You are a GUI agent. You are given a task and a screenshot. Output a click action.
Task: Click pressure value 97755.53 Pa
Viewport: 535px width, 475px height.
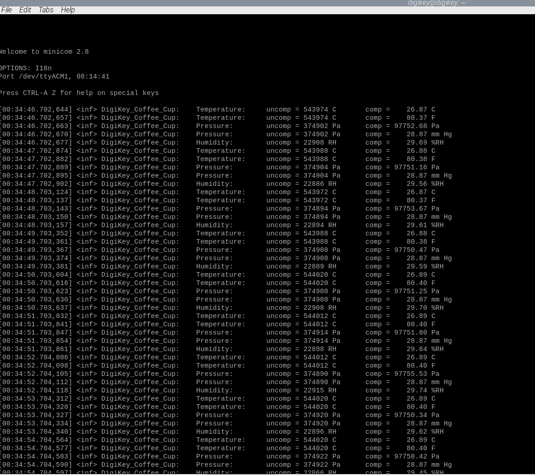417,374
